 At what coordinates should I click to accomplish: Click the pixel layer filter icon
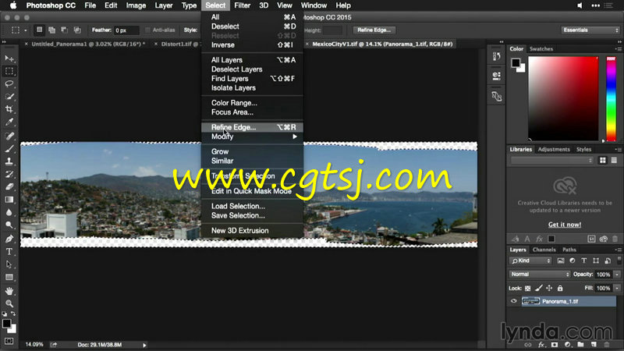click(561, 261)
